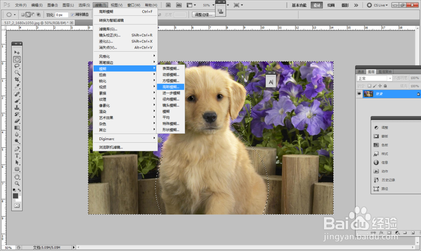Switch to 基本功能 workspace
This screenshot has height=251, width=421.
click(x=299, y=5)
